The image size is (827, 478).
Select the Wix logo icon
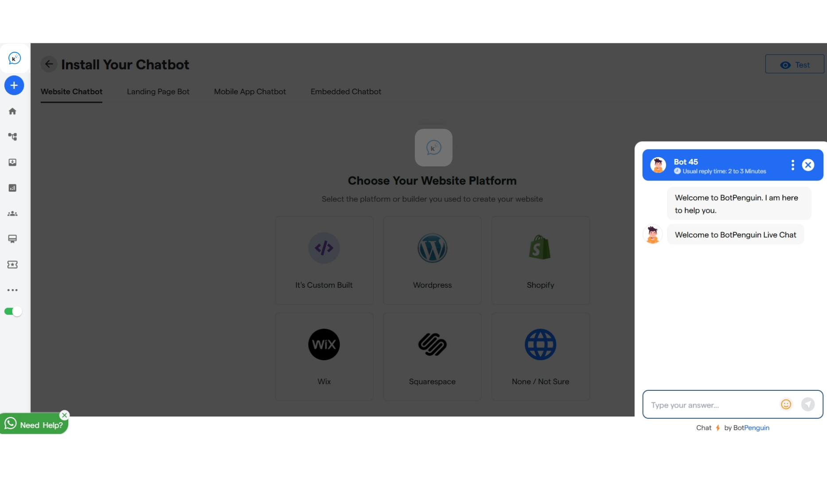pyautogui.click(x=324, y=344)
